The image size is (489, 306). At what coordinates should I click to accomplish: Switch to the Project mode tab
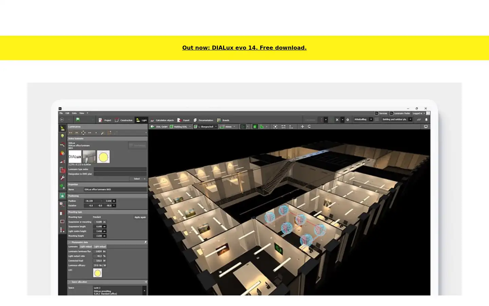(x=105, y=120)
